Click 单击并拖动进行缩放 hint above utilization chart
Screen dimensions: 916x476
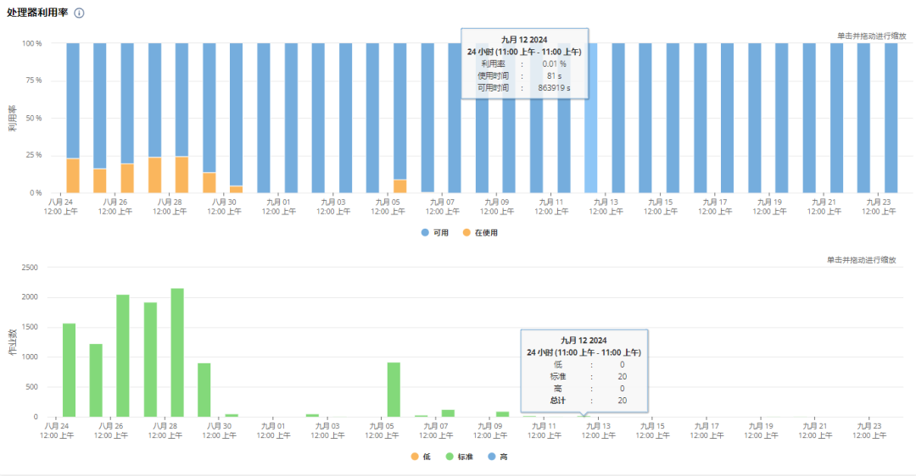pyautogui.click(x=872, y=36)
